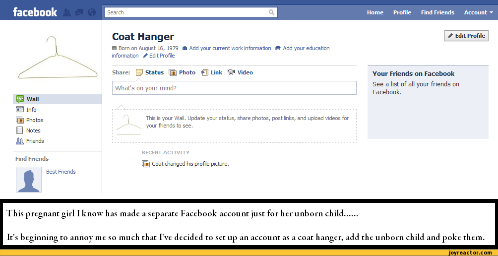Select the Status share option
Viewport: 498px width, 256px height.
pyautogui.click(x=150, y=72)
